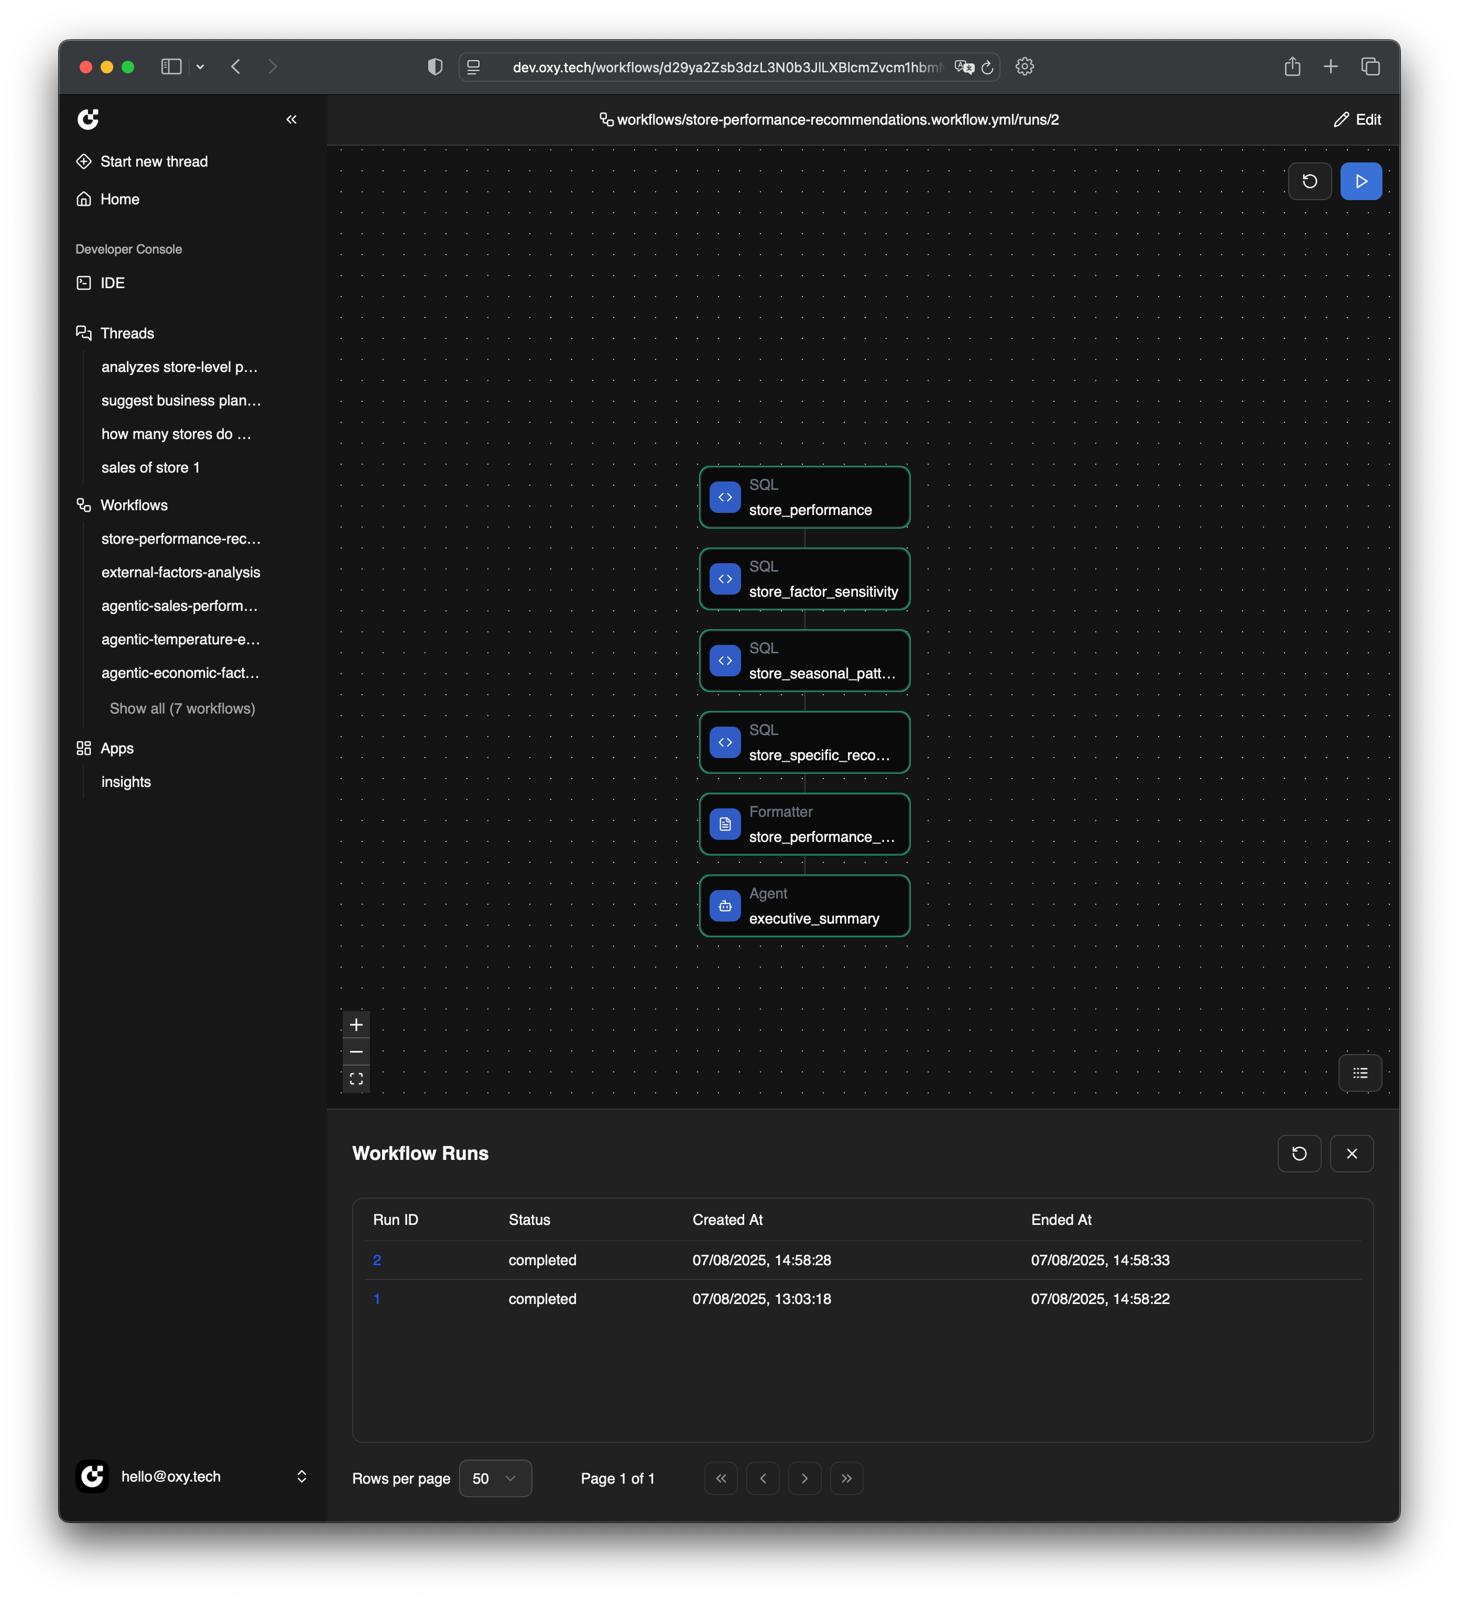This screenshot has height=1600, width=1459.
Task: Open run ID 1 link
Action: tap(377, 1298)
